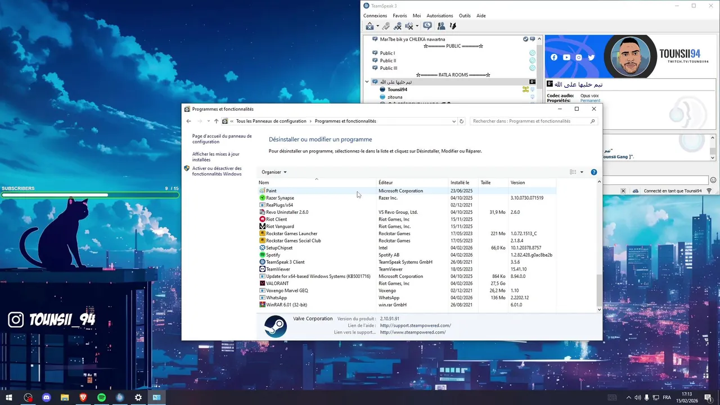Open emoji smiley in TeamSpeak chat
720x405 pixels.
click(713, 180)
